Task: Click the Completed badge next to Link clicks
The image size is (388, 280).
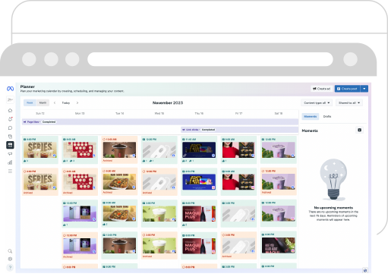Action: click(x=208, y=130)
